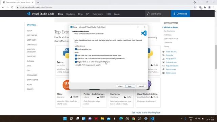This screenshot has width=217, height=122.
Task: Click the RSS icon beside Subscribe
Action: pos(163,55)
